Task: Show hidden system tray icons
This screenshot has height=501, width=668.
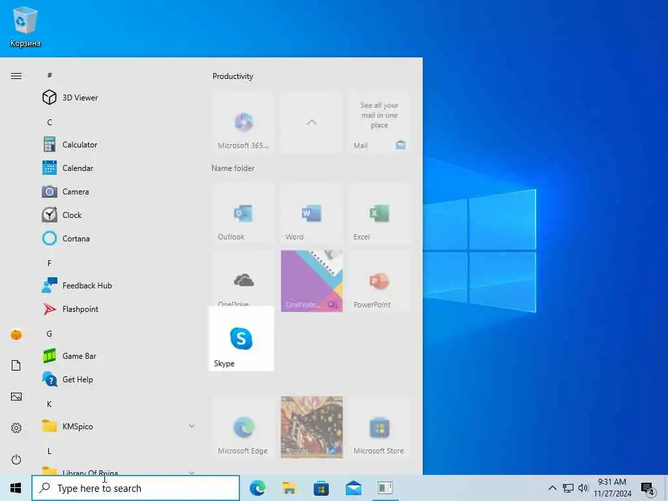Action: [552, 488]
